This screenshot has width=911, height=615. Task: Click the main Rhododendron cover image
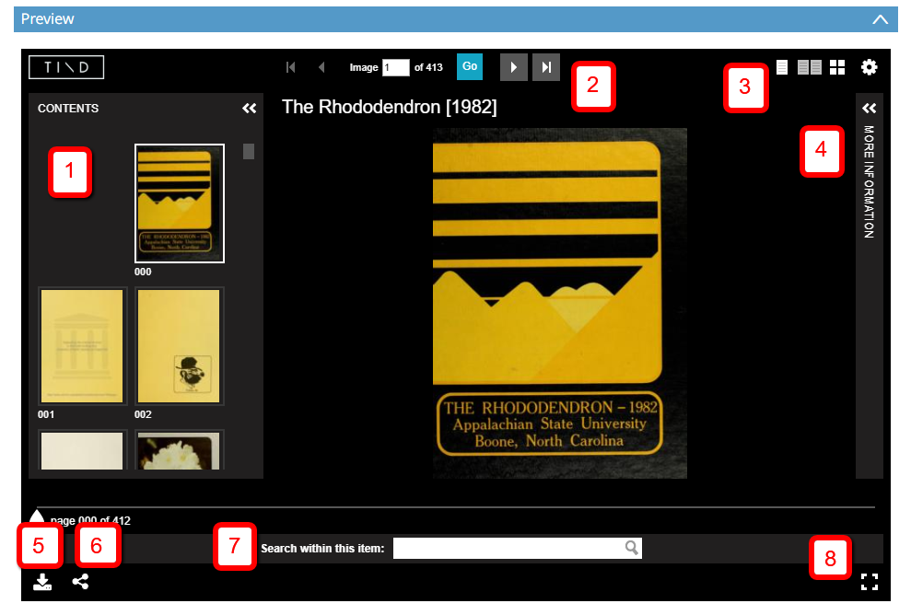560,303
